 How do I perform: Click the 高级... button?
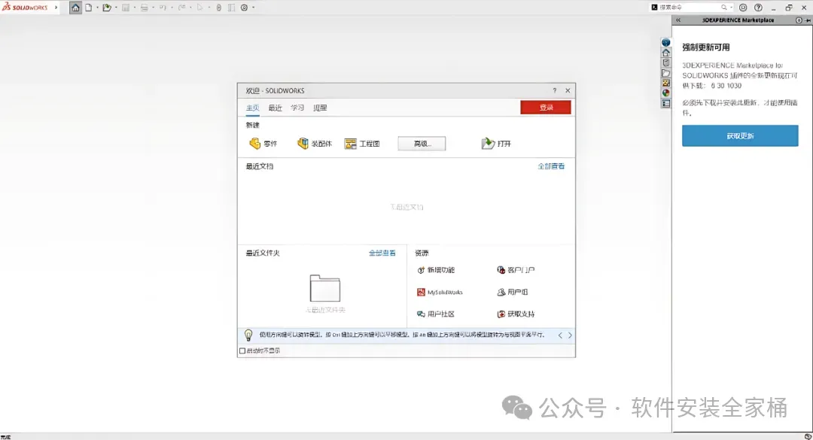tap(422, 144)
